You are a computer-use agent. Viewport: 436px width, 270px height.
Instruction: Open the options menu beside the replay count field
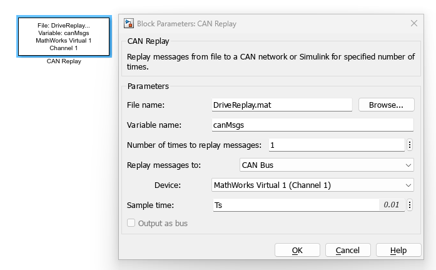(409, 145)
